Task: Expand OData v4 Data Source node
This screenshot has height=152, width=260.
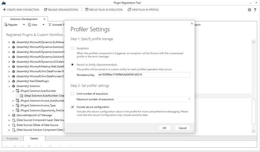Action: tap(9, 125)
